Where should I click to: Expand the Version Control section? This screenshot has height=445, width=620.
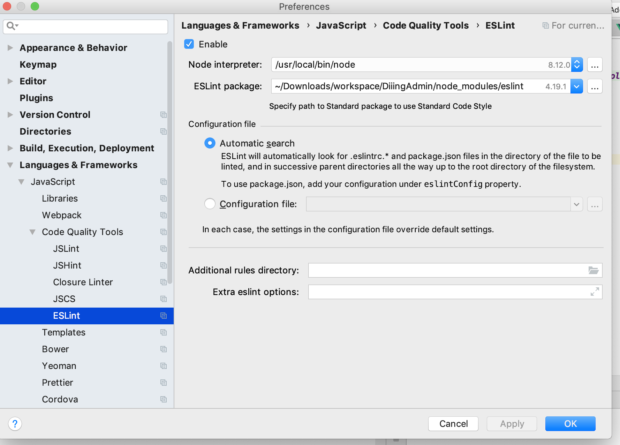(x=10, y=115)
